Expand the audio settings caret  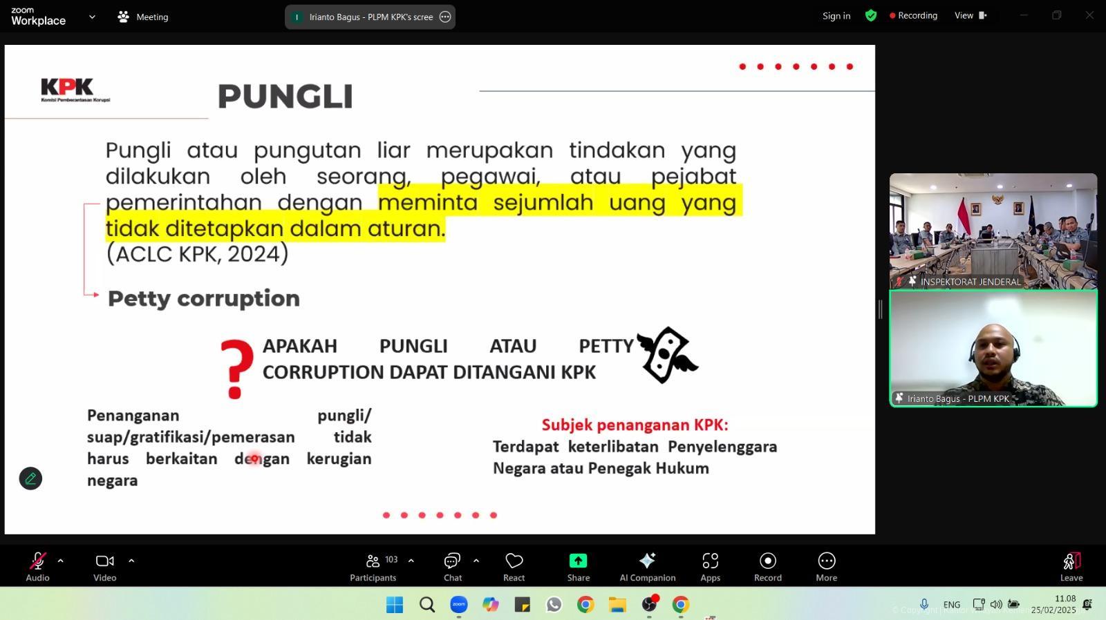click(x=61, y=561)
